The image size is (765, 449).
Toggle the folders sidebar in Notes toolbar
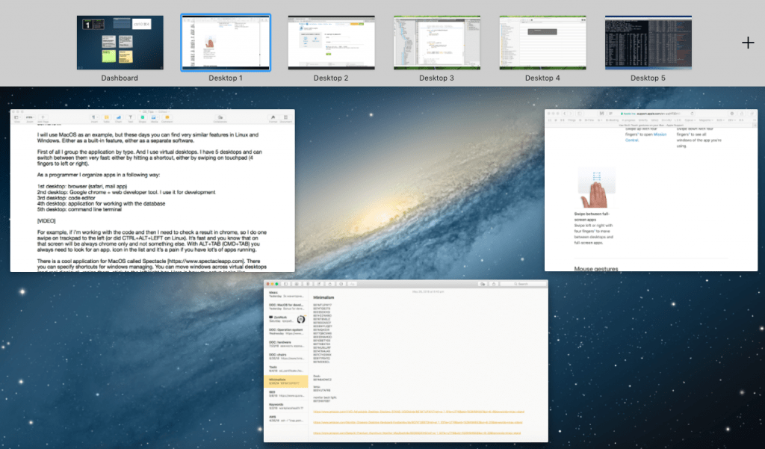(285, 284)
